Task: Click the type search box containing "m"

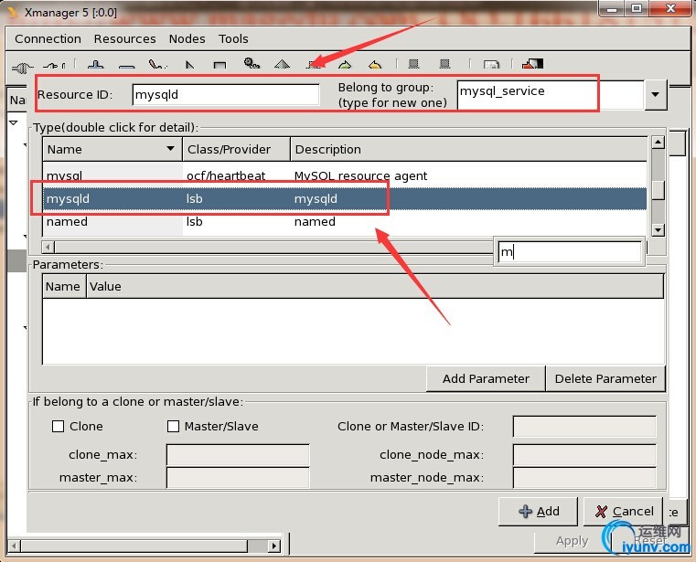Action: (x=570, y=252)
